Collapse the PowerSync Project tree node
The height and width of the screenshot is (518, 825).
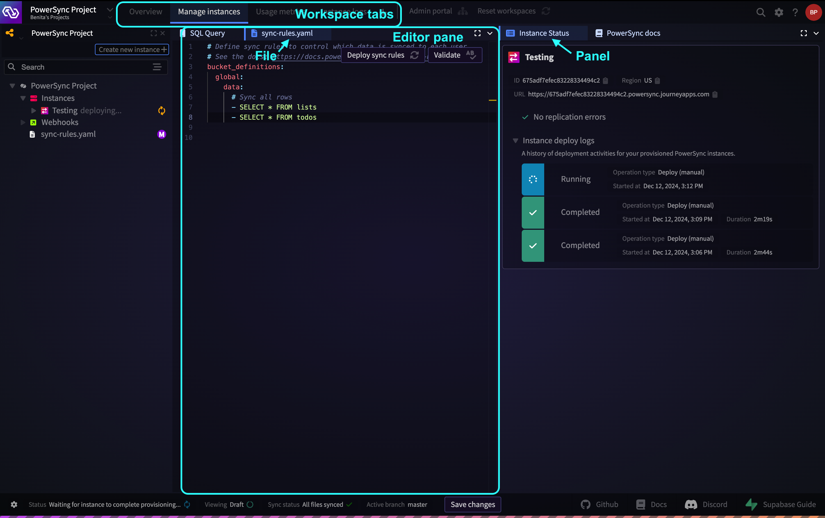pos(12,86)
